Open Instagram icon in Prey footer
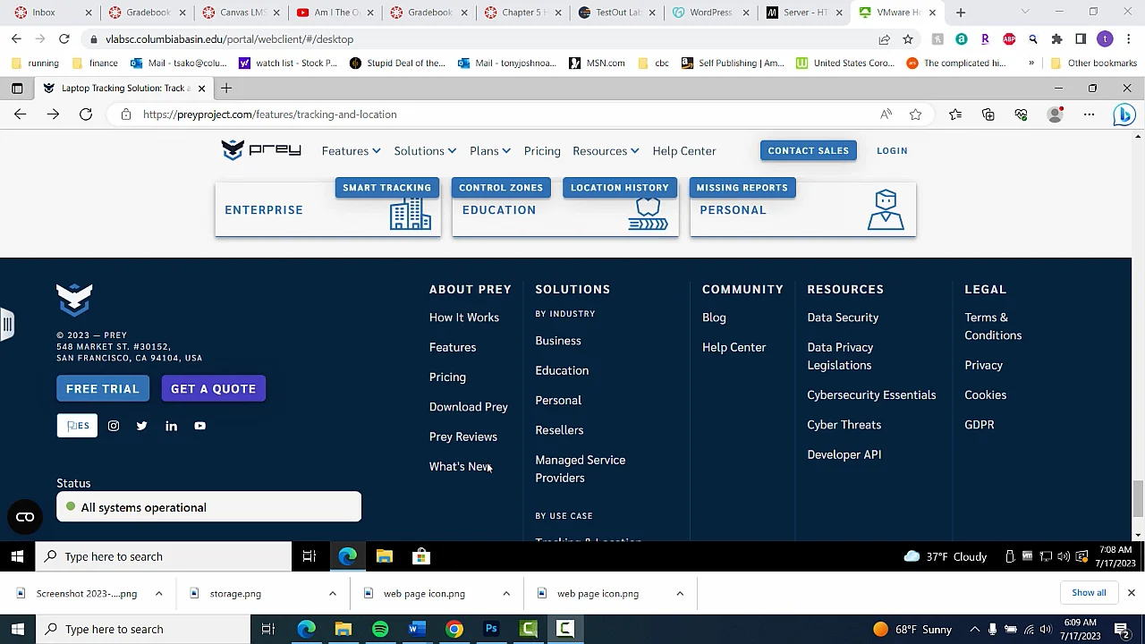Image resolution: width=1145 pixels, height=644 pixels. click(x=114, y=426)
